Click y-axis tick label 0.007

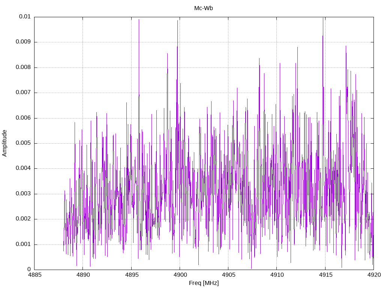coord(23,93)
